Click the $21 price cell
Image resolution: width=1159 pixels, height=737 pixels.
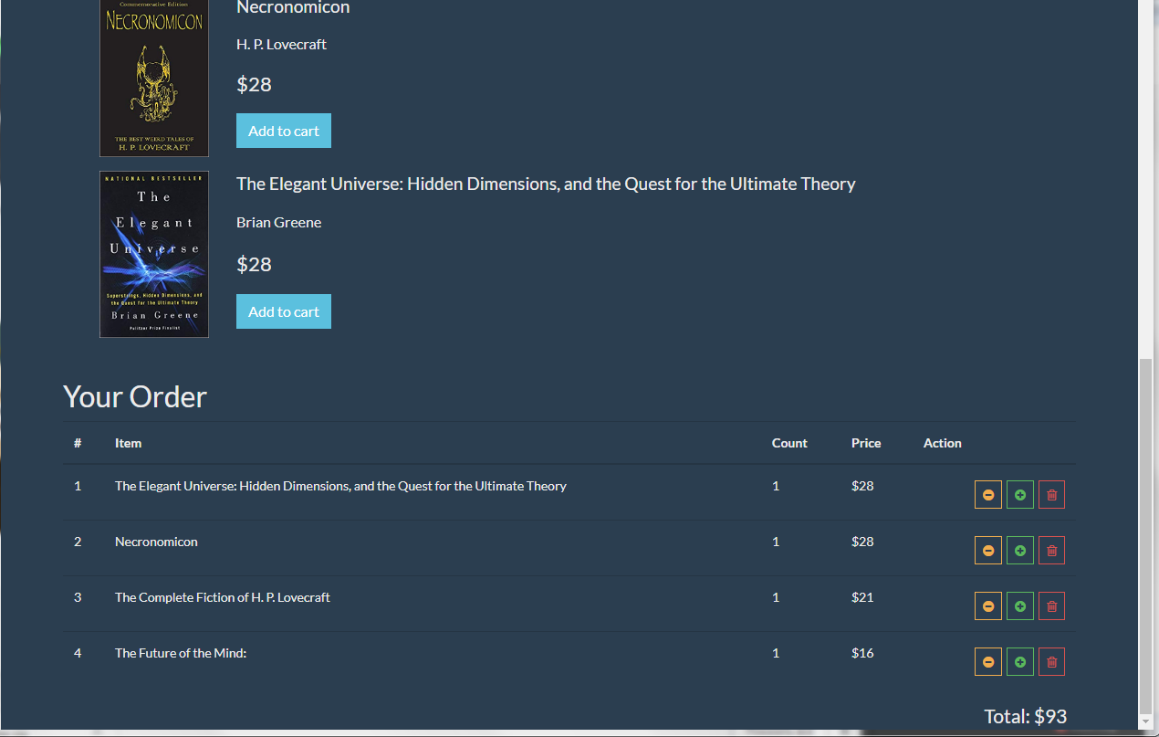click(x=862, y=597)
